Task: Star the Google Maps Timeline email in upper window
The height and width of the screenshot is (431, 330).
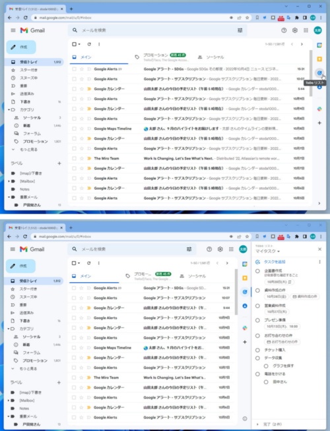Action: pyautogui.click(x=81, y=129)
